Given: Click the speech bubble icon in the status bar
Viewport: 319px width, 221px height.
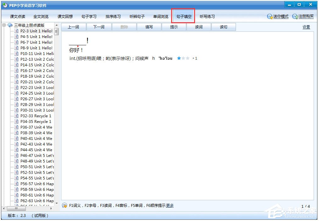Looking at the screenshot, I should coord(64,205).
